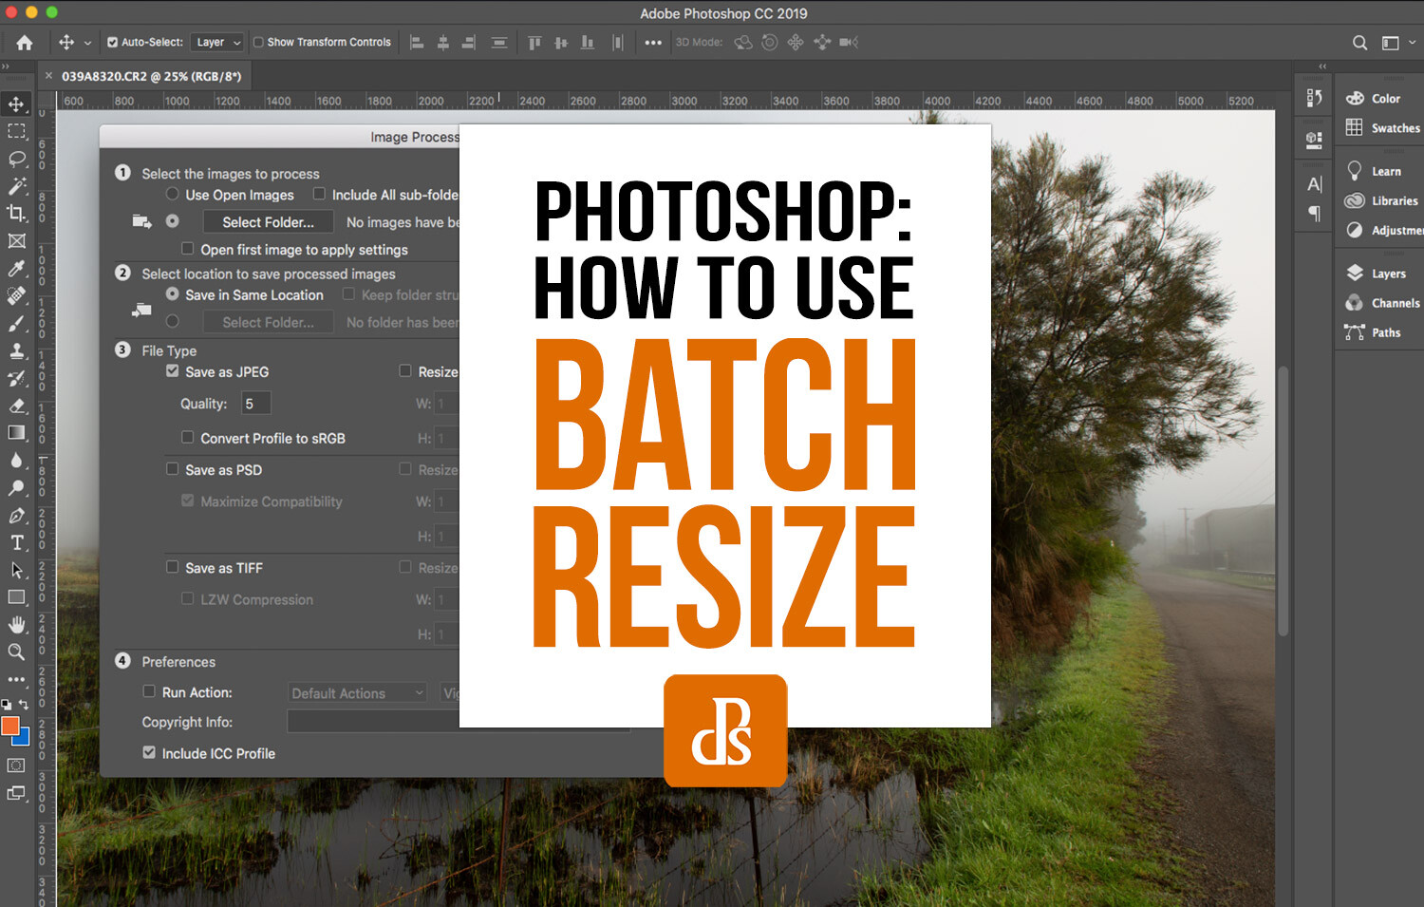Image resolution: width=1424 pixels, height=907 pixels.
Task: Open the Edit Toolbar three-dots menu
Action: pos(16,680)
